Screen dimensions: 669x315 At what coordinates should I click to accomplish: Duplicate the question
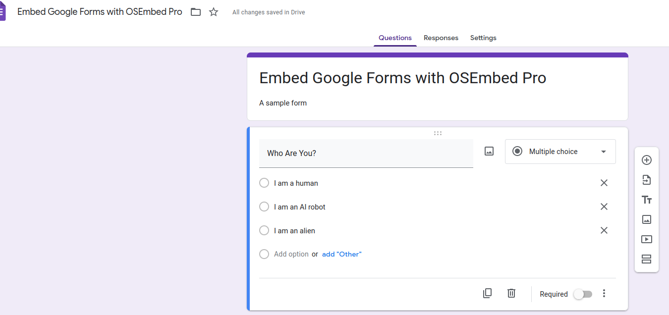click(x=487, y=293)
